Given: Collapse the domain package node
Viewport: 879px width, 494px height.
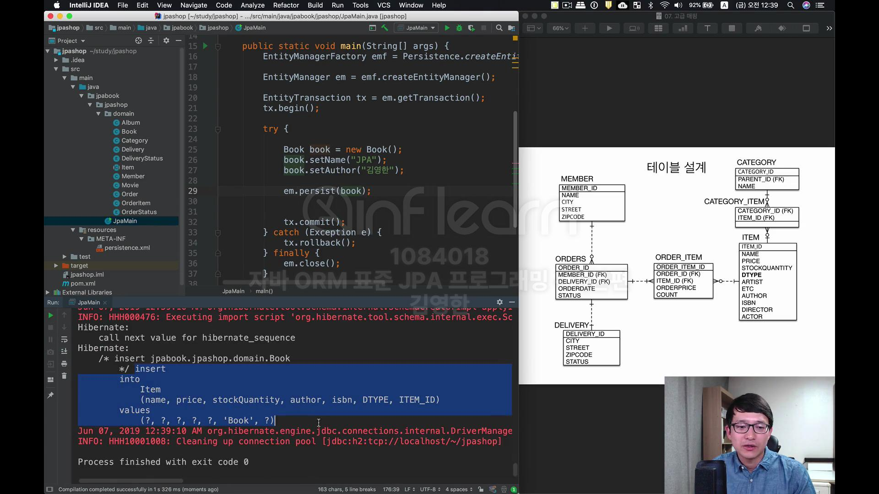Looking at the screenshot, I should pyautogui.click(x=98, y=113).
